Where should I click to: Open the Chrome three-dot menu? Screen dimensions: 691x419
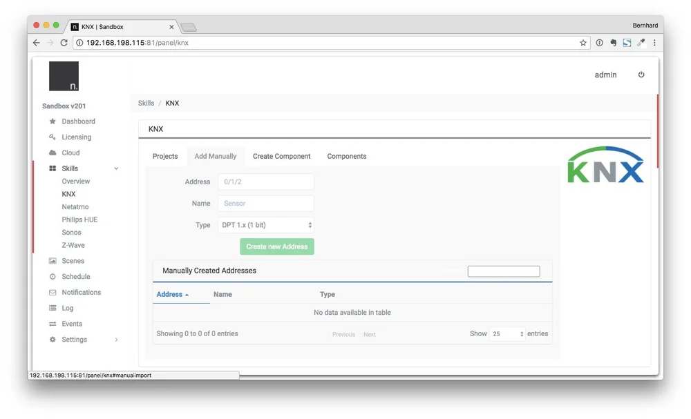(x=654, y=43)
